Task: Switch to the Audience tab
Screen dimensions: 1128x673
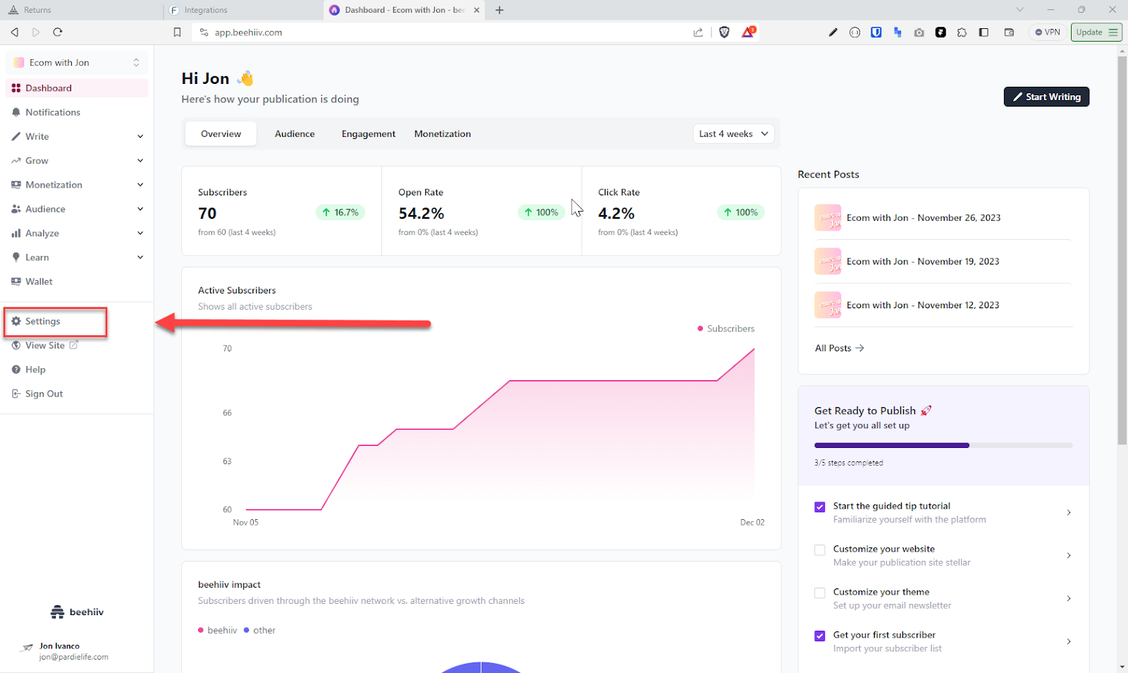Action: point(295,134)
